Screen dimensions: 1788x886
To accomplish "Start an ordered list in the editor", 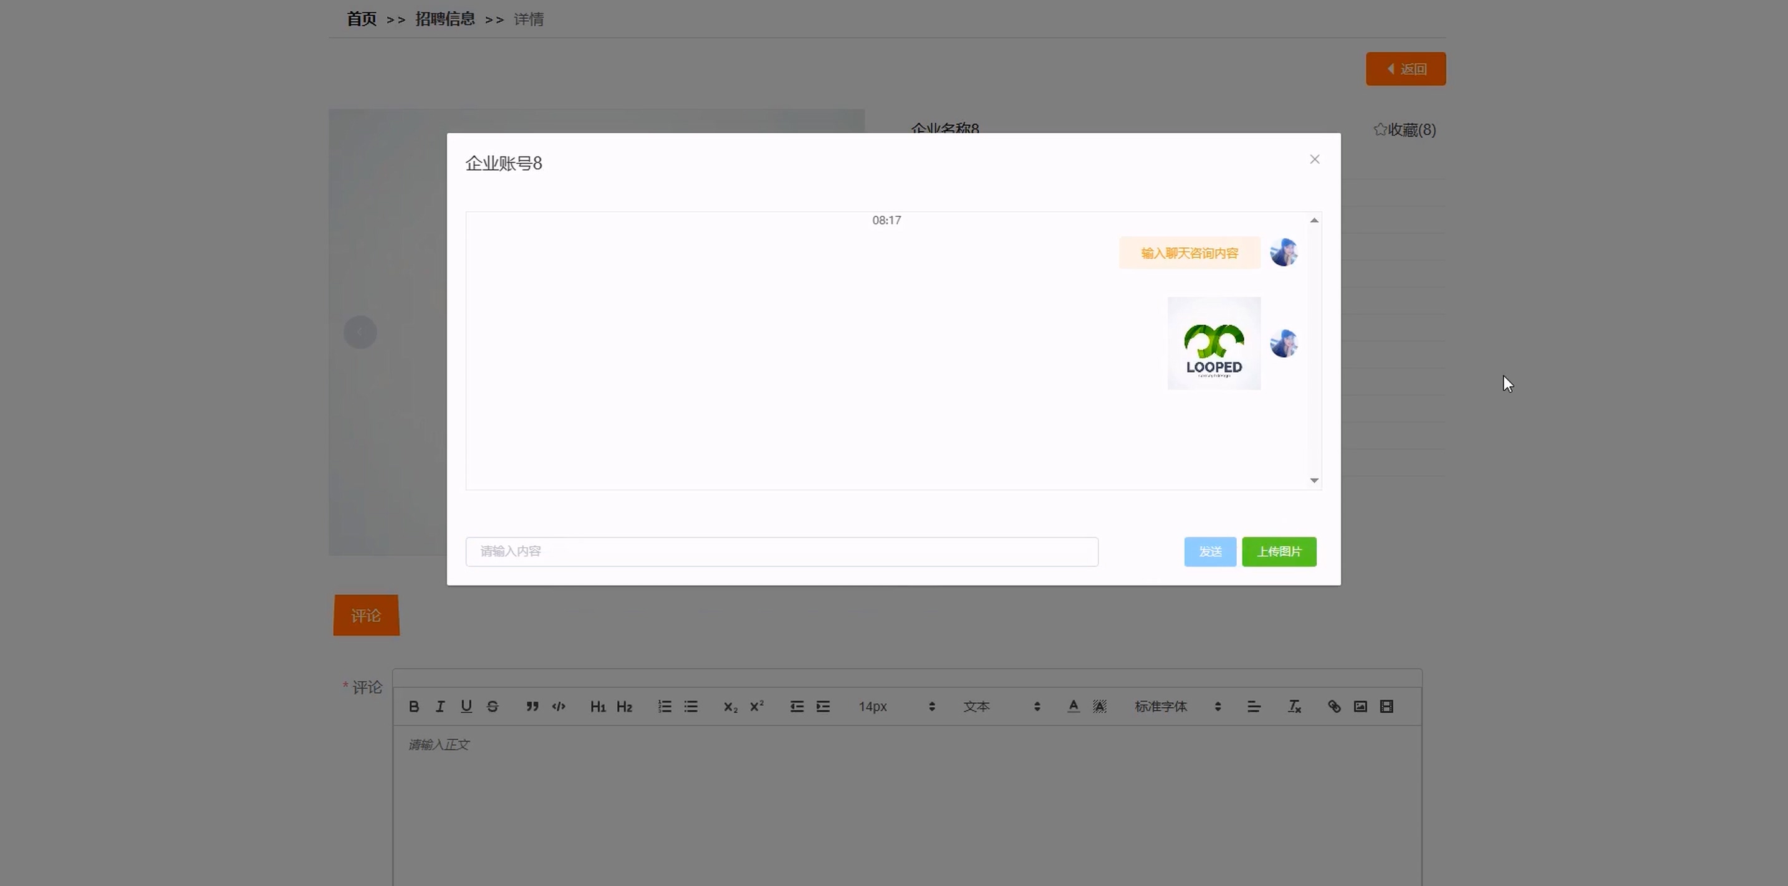I will click(664, 707).
